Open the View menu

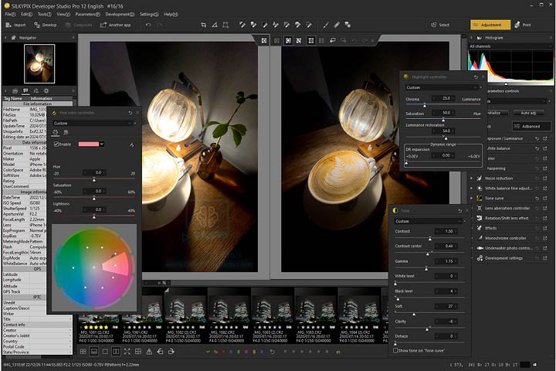(x=63, y=14)
